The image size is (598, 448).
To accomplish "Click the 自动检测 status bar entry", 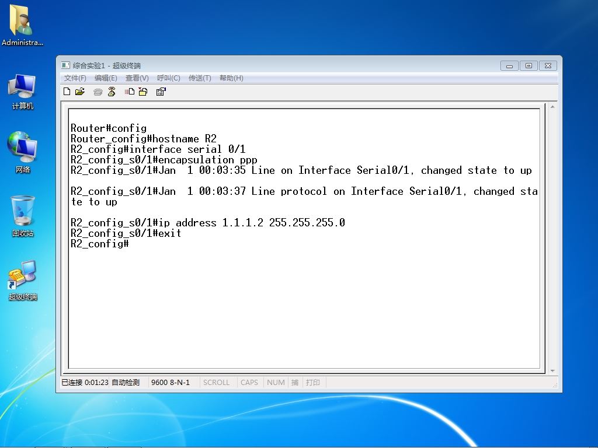I will 126,382.
